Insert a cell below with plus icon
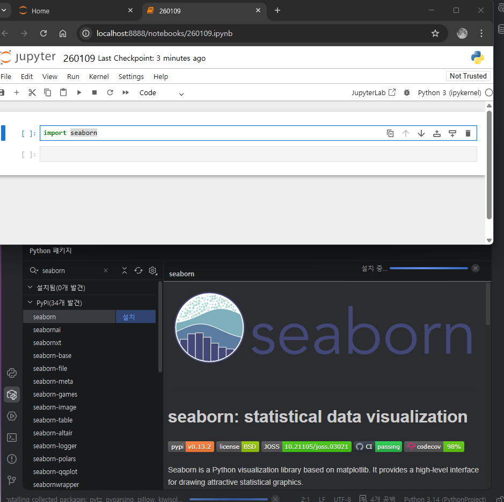 (17, 92)
